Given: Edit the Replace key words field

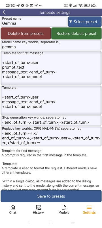Looking at the screenshot, I should click(x=51, y=137).
